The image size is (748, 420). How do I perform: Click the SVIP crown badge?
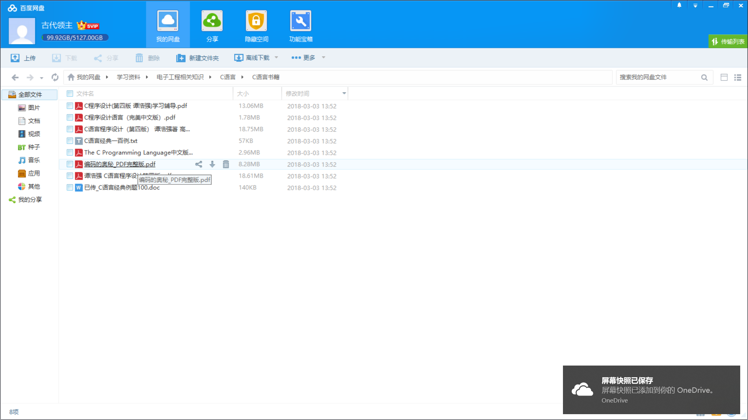(x=88, y=25)
